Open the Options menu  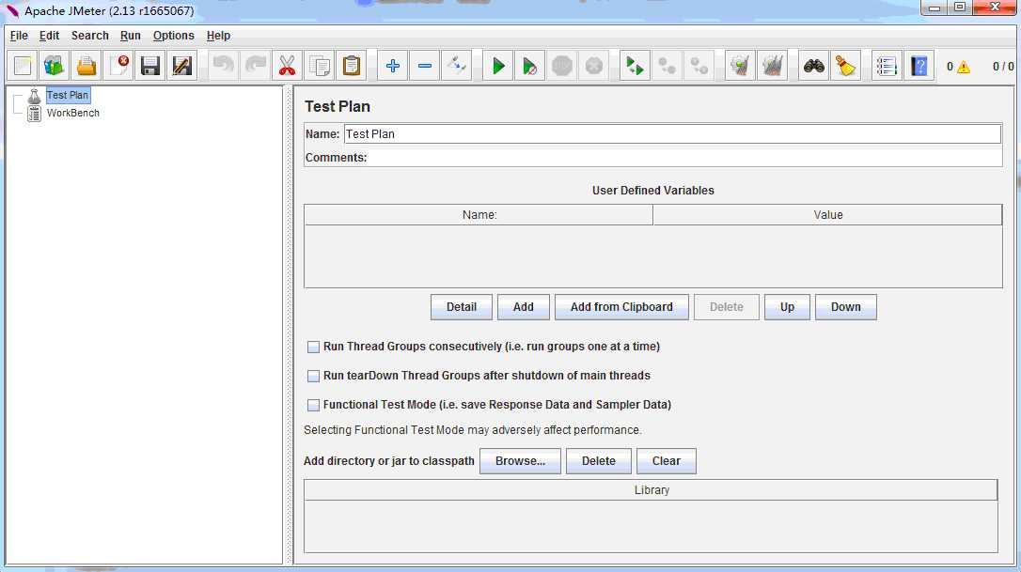coord(173,36)
